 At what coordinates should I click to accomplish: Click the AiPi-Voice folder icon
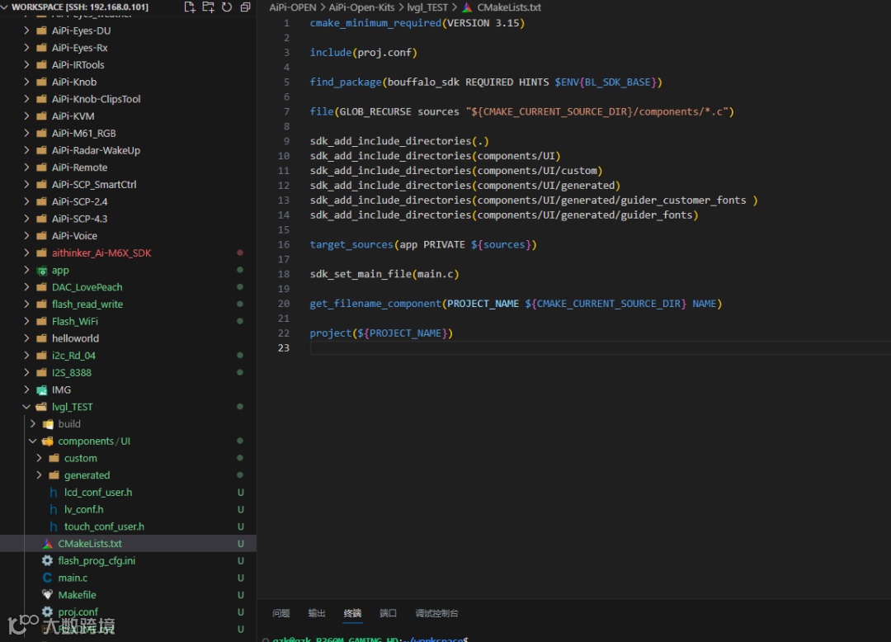pyautogui.click(x=41, y=236)
